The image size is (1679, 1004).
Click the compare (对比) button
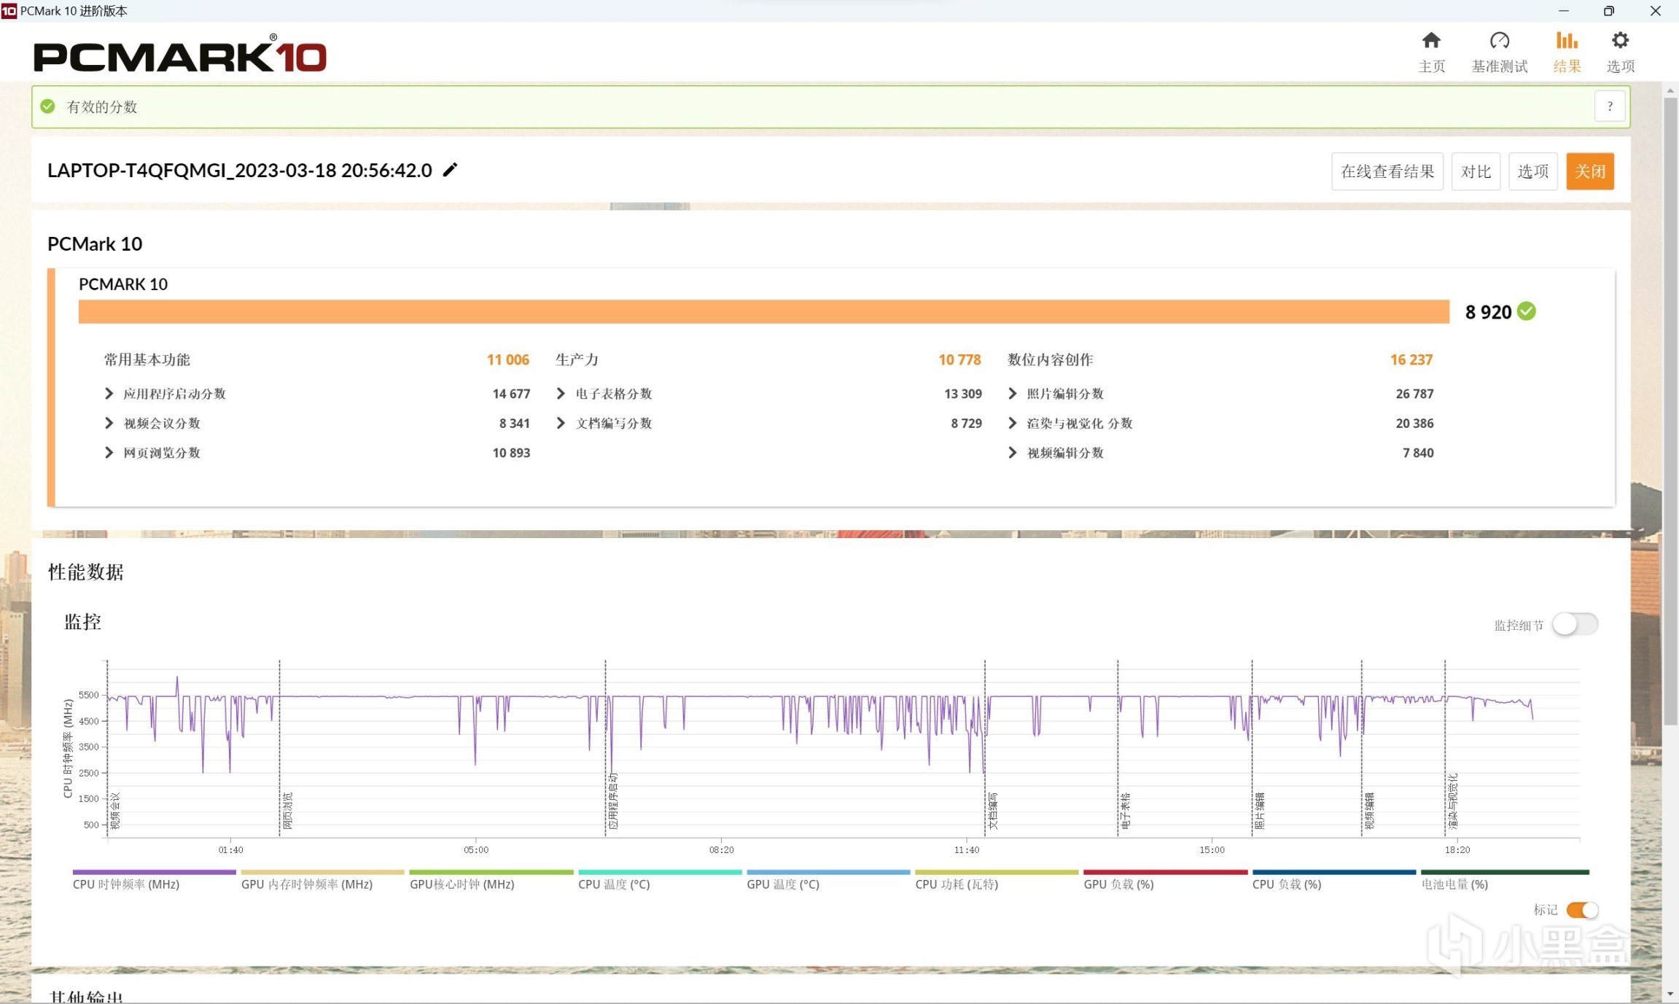tap(1475, 171)
